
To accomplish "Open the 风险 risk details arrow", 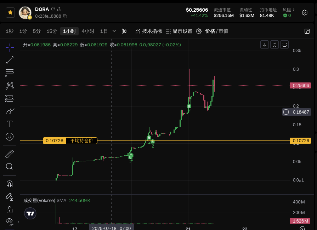I will 294,10.
